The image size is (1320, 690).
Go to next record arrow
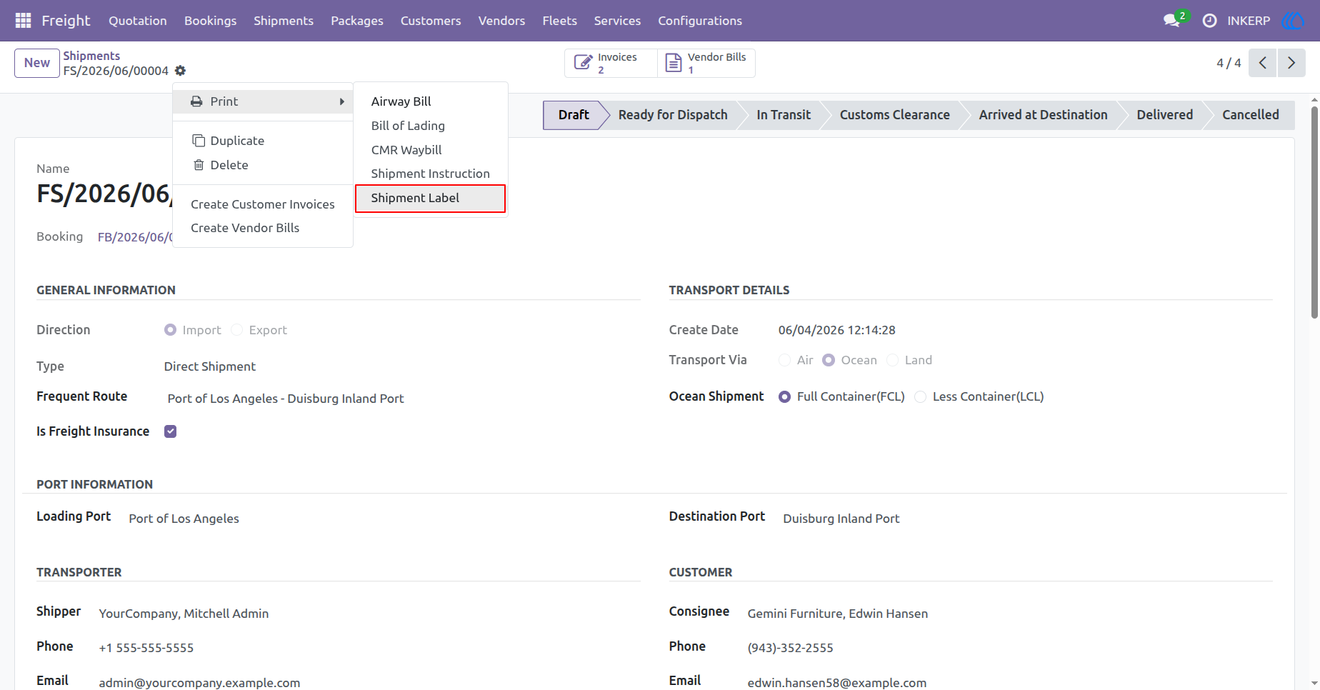tap(1291, 63)
